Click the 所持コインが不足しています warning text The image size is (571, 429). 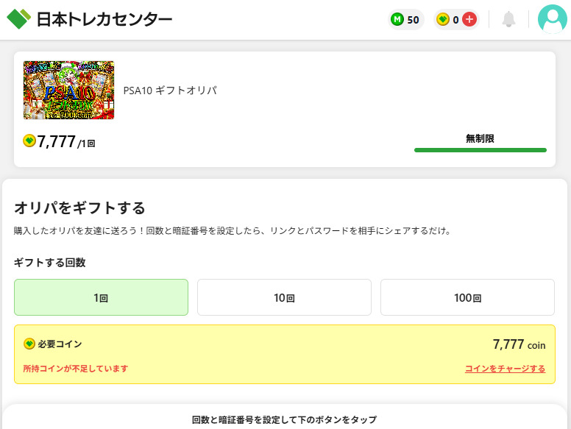click(x=76, y=369)
